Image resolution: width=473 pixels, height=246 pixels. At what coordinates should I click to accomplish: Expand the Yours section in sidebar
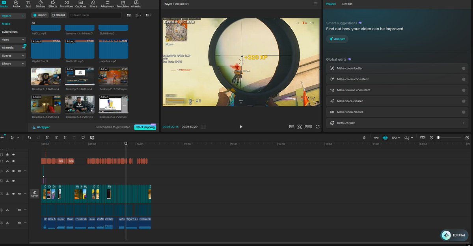[23, 40]
